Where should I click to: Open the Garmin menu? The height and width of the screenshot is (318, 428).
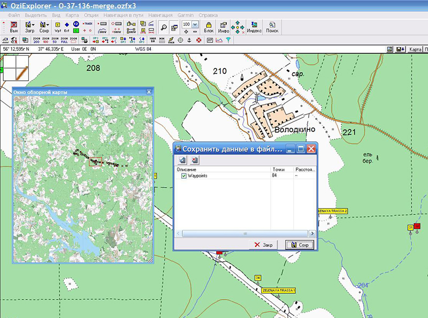point(185,15)
